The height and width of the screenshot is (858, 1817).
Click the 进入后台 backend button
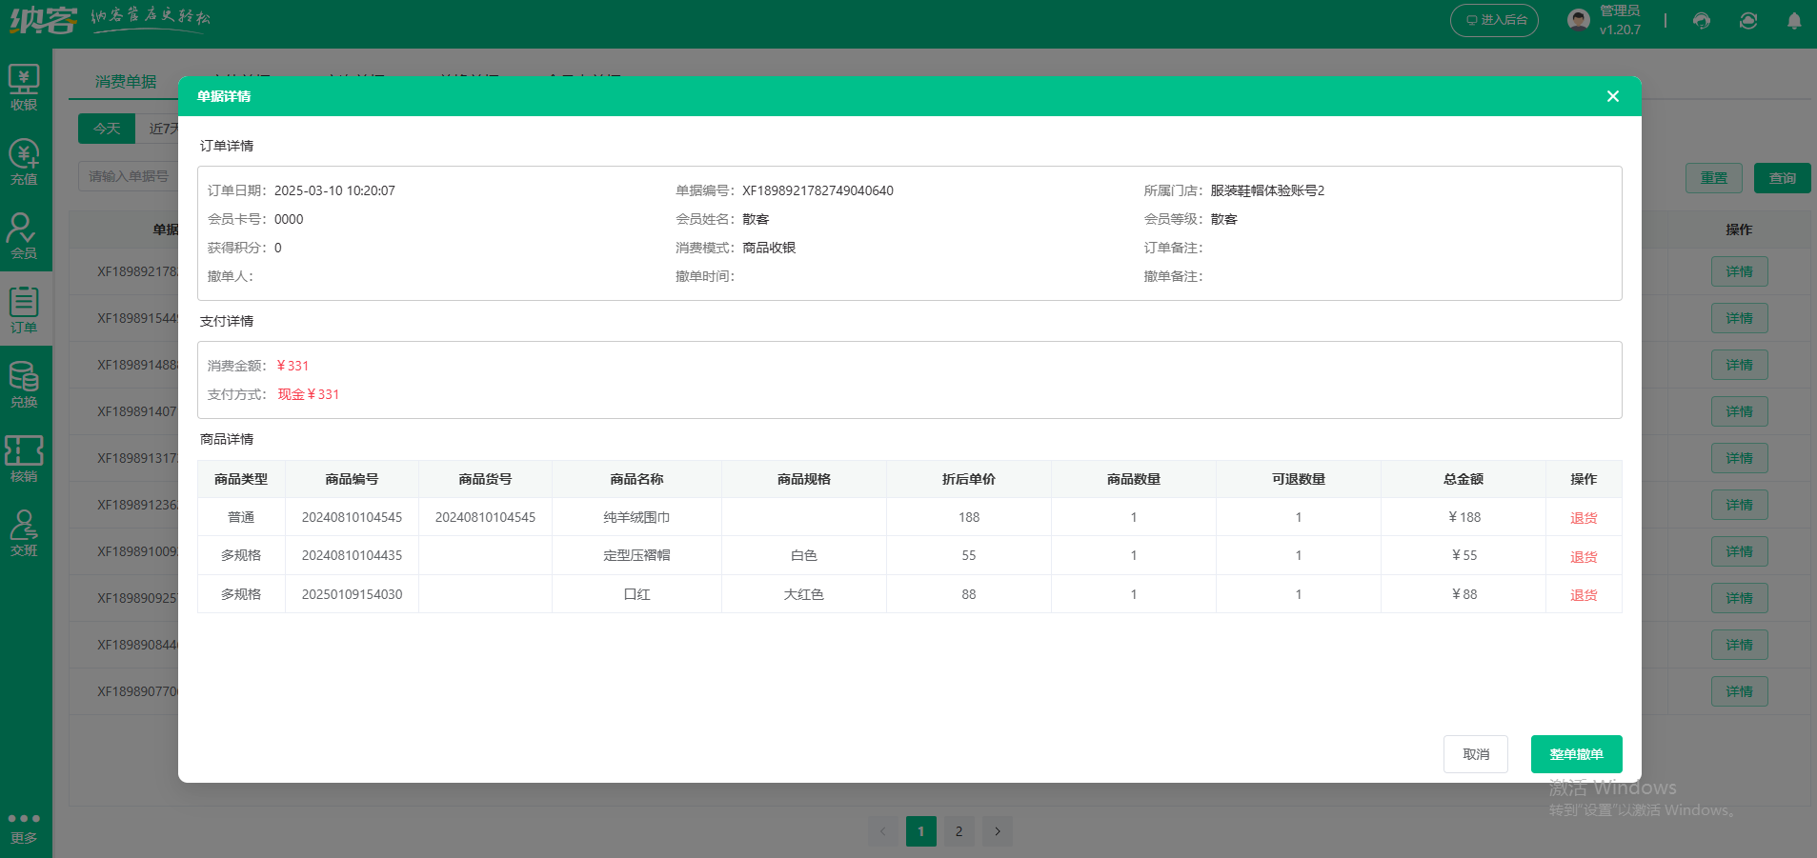tap(1494, 19)
